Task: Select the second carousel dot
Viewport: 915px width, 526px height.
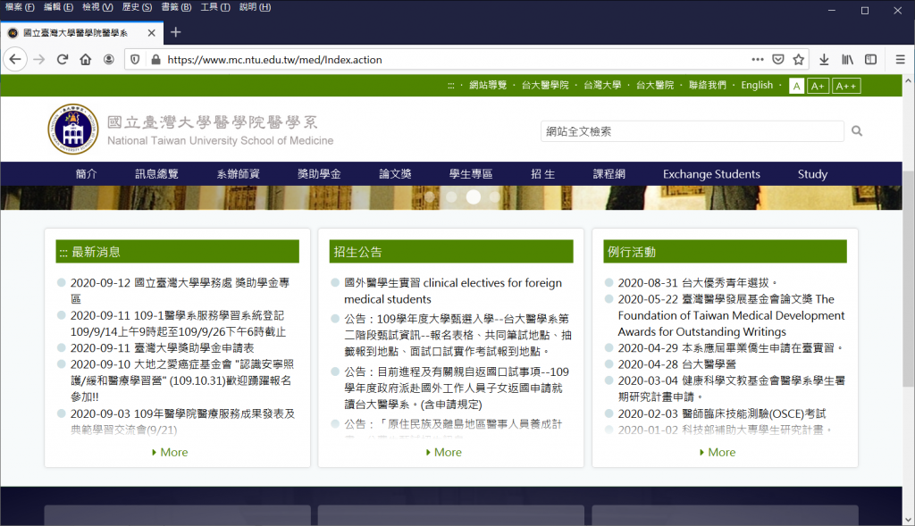Action: [x=451, y=197]
